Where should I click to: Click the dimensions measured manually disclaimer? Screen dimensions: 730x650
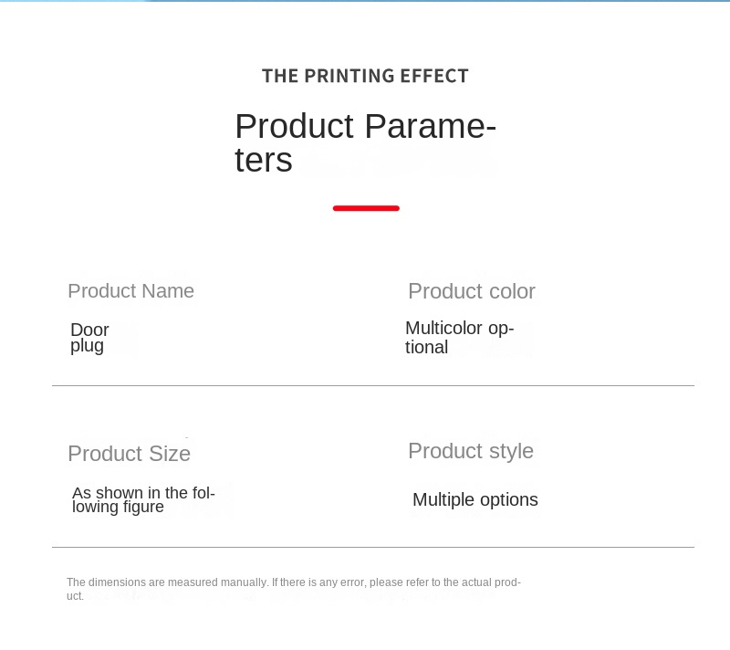(x=294, y=589)
